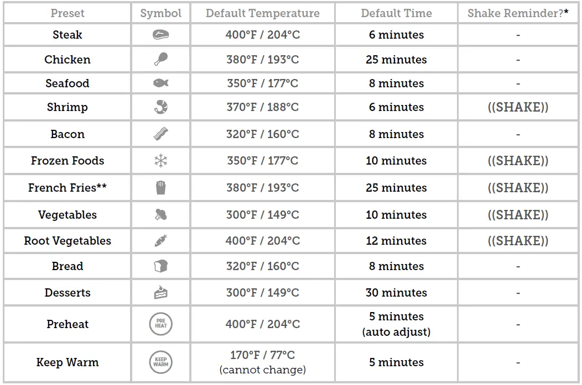Click the Root Vegetables SHAKE reminder
Viewport: 582px width, 385px height.
(x=518, y=241)
